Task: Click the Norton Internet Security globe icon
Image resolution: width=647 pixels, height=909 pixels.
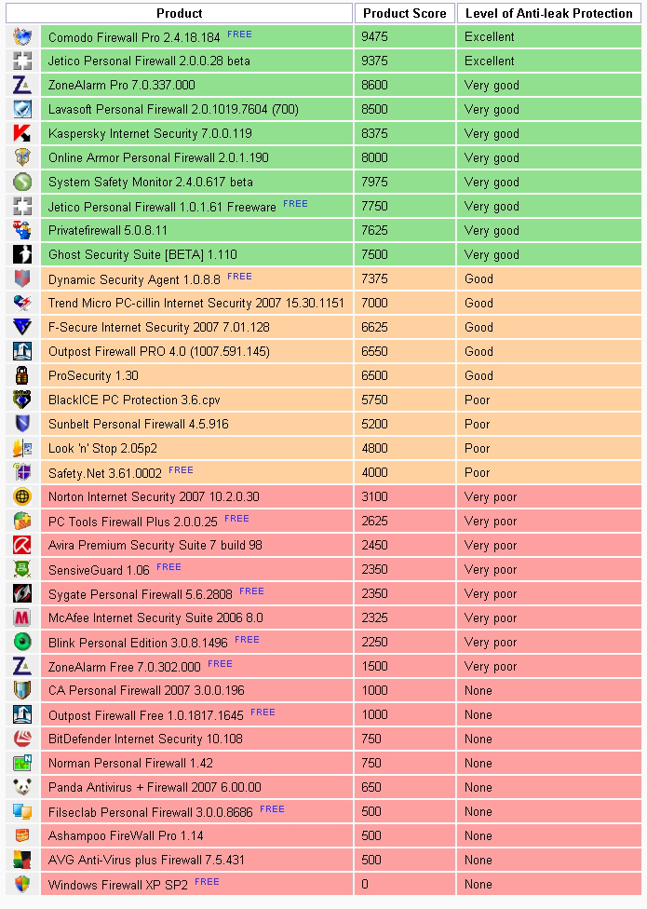Action: pos(22,496)
